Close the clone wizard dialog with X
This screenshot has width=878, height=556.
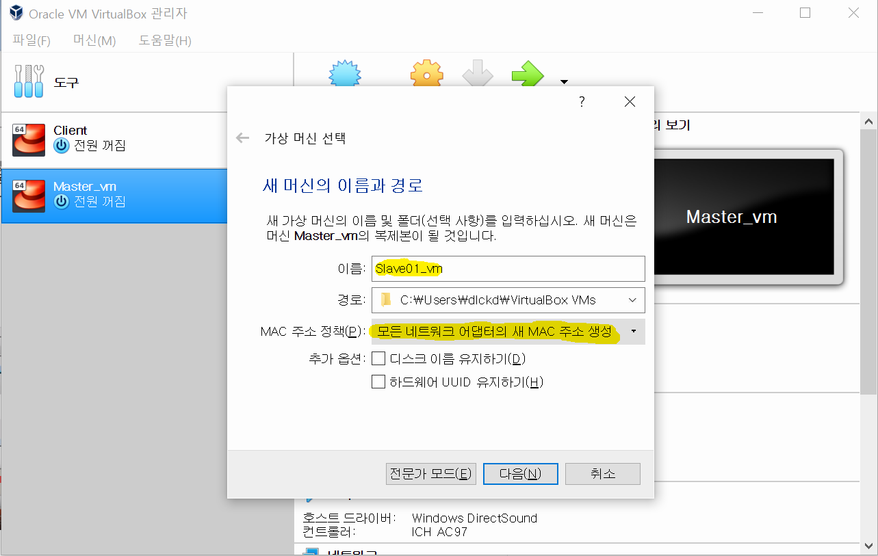630,102
